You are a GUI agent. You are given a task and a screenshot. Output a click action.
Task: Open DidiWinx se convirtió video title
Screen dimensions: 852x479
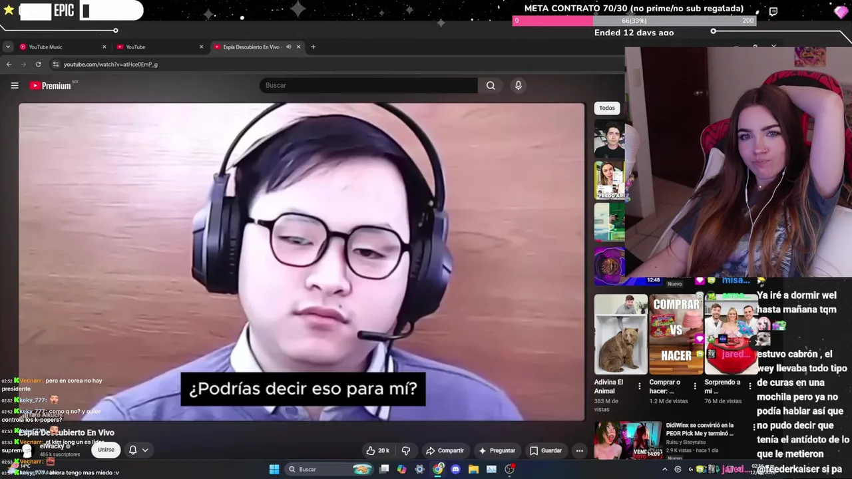point(700,429)
